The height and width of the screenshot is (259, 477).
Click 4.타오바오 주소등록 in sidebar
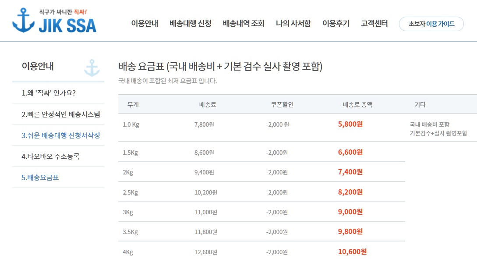coord(50,156)
